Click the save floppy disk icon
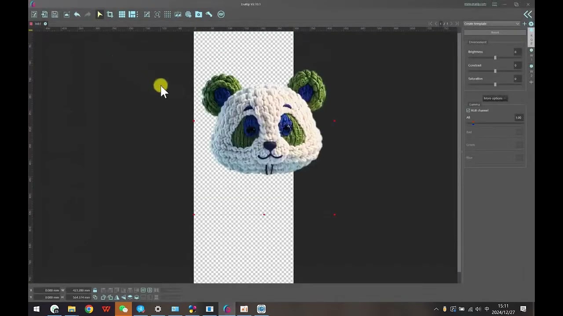The height and width of the screenshot is (316, 563). point(55,14)
